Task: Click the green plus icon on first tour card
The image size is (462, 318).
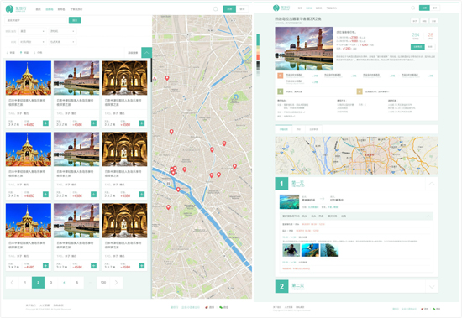Action: click(45, 123)
